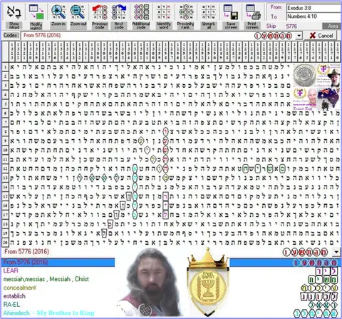Select the establish code entry

(14, 296)
